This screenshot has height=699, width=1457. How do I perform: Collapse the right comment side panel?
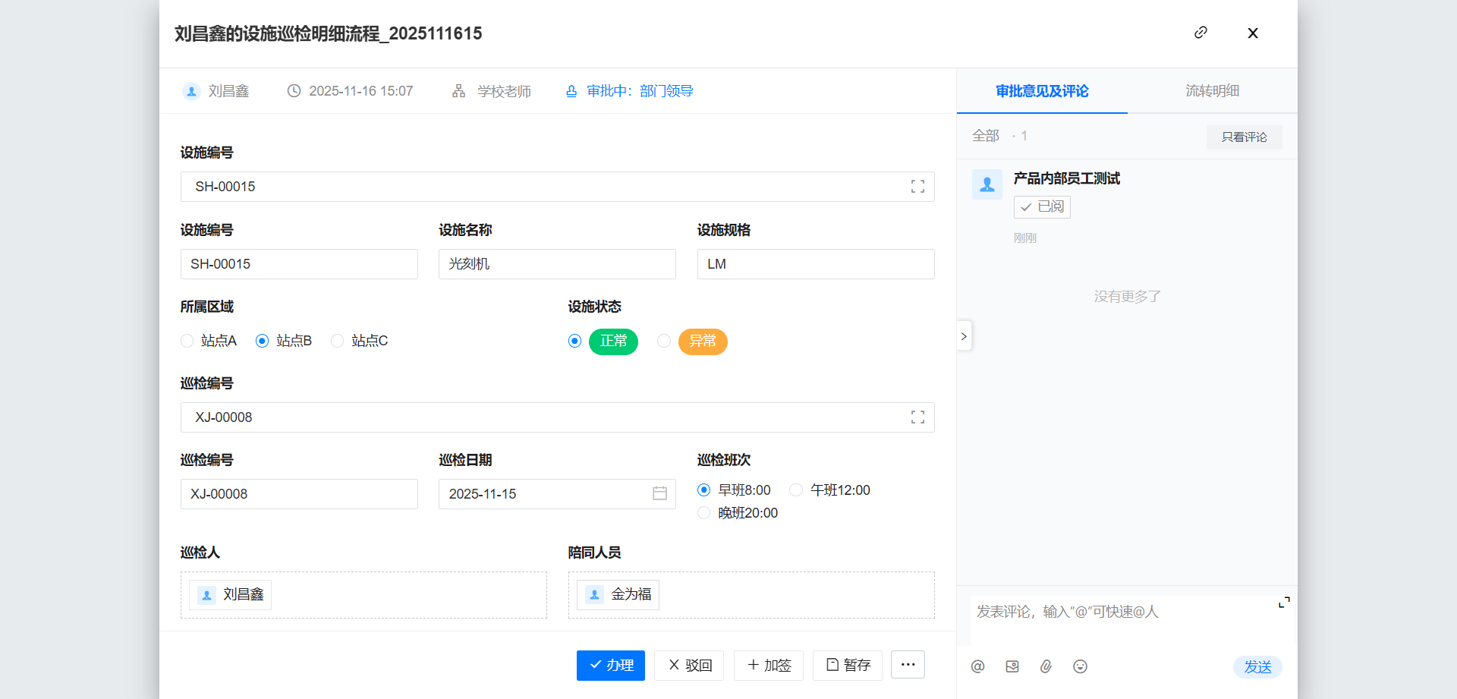pyautogui.click(x=964, y=336)
